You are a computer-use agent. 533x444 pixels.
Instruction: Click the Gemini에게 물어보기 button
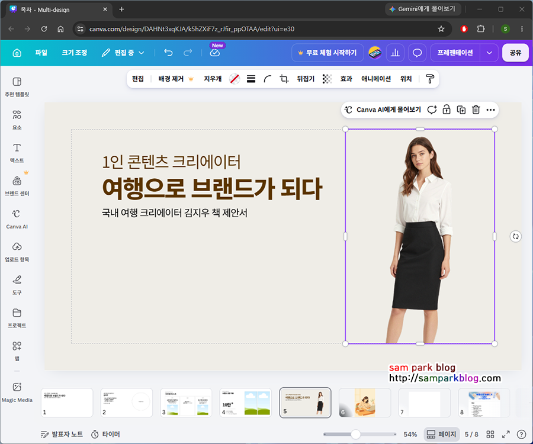pos(422,9)
